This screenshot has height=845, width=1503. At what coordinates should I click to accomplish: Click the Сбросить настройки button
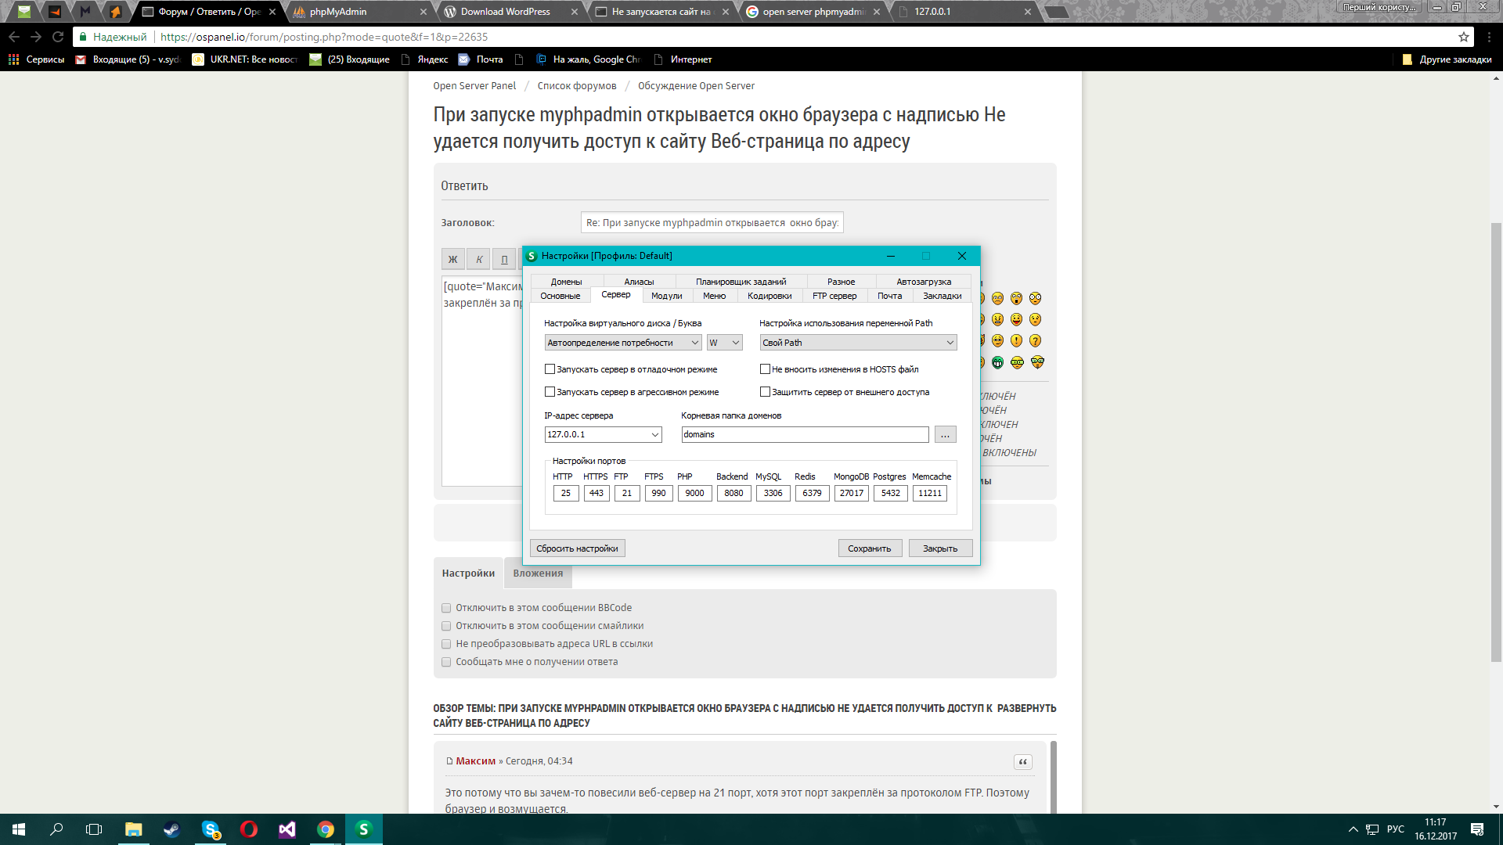pos(577,548)
